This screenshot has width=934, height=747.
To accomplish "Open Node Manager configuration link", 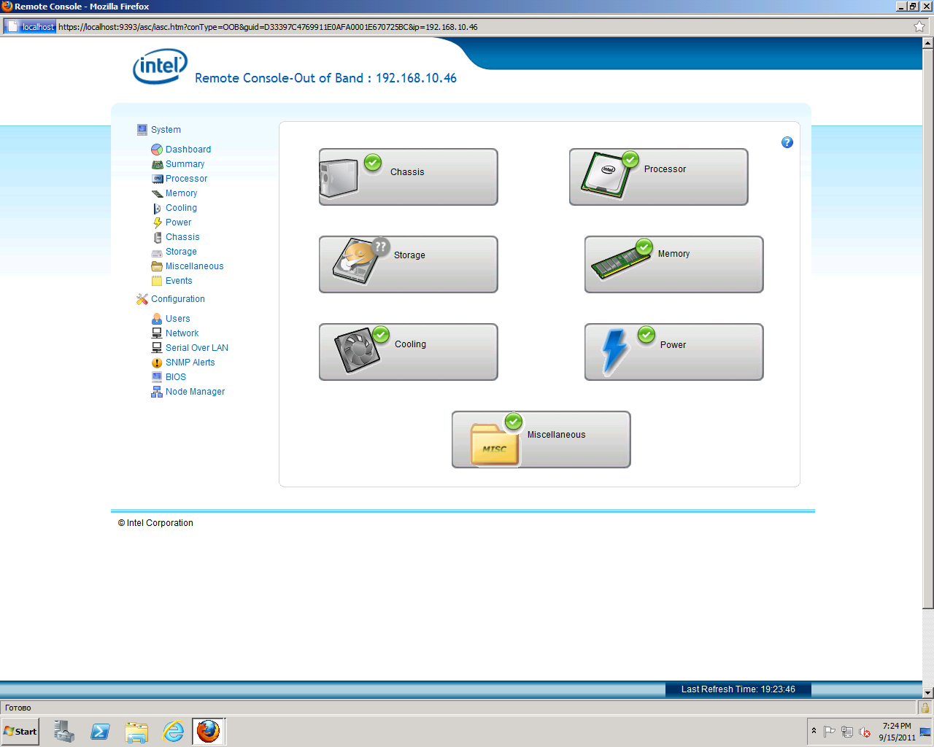I will click(x=195, y=392).
